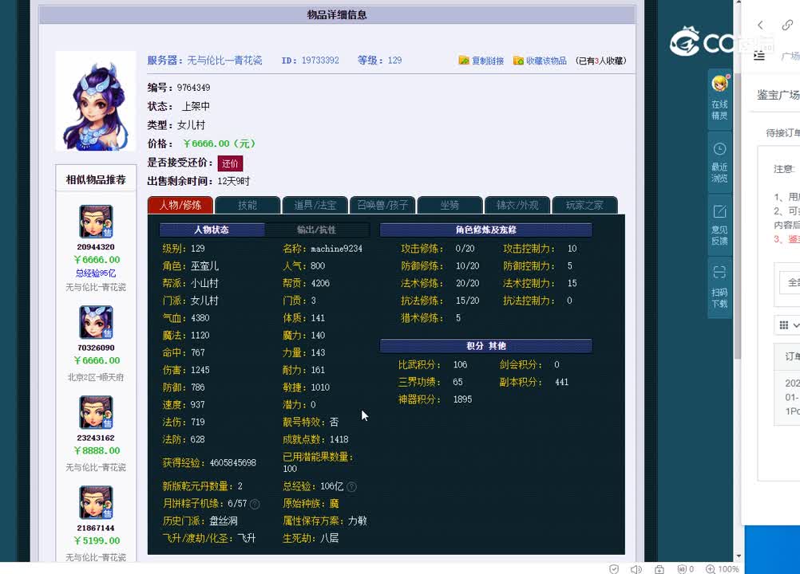Screen dimensions: 800x574
Task: Click the 复制链接 copy link button
Action: 481,61
